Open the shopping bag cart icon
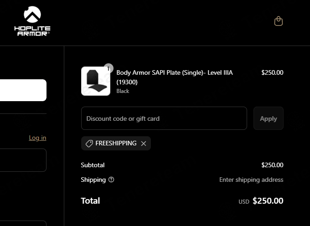This screenshot has width=310, height=226. [x=278, y=21]
